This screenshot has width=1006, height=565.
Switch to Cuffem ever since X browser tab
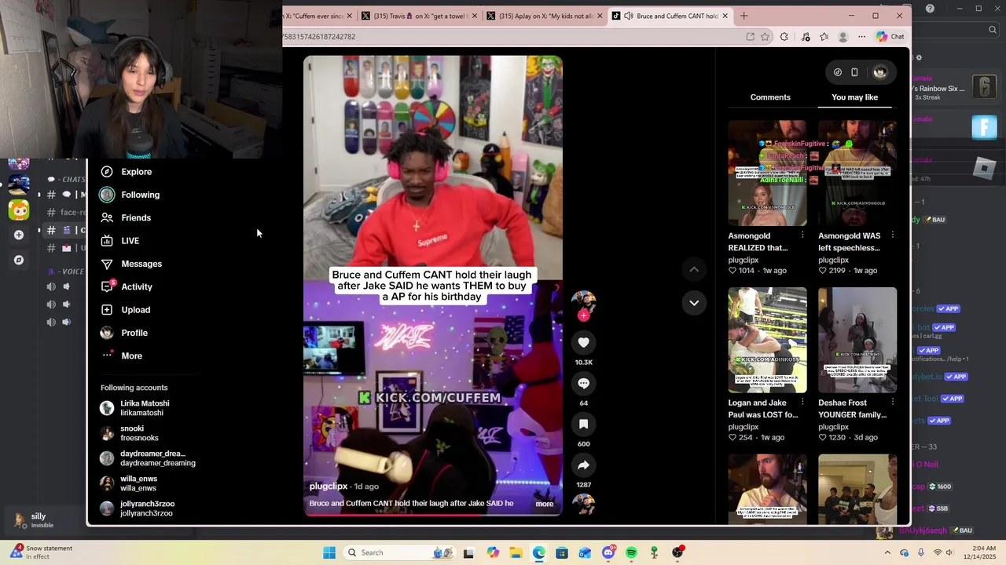tap(318, 16)
